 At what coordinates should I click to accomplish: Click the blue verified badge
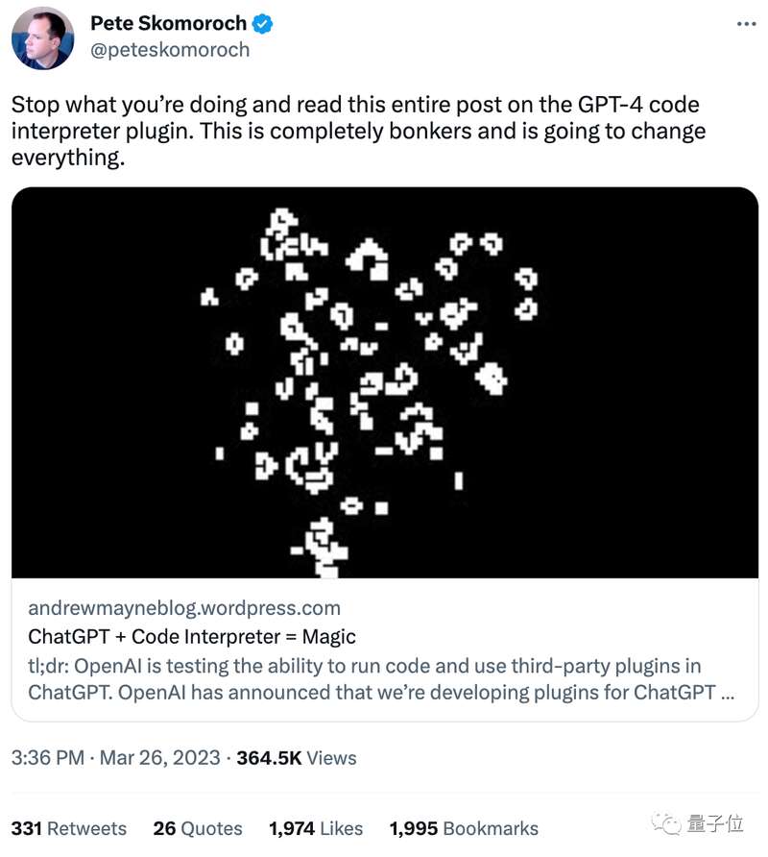click(262, 24)
